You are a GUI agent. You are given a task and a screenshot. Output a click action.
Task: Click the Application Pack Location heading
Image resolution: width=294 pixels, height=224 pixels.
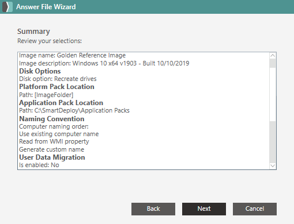click(61, 103)
